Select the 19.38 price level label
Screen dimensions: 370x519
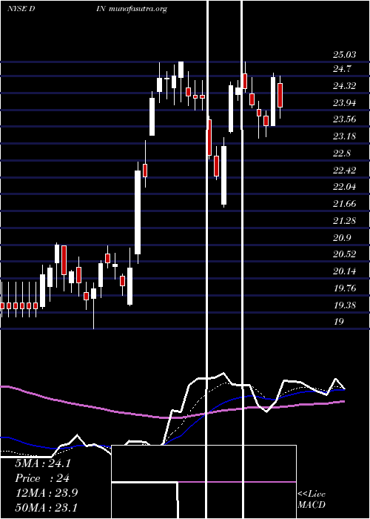[345, 305]
